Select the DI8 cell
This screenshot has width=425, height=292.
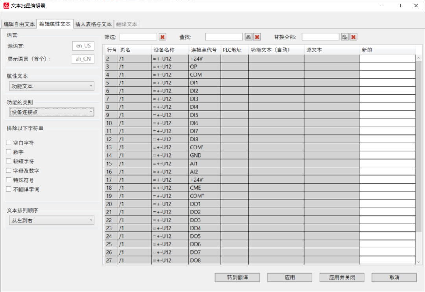(x=205, y=139)
